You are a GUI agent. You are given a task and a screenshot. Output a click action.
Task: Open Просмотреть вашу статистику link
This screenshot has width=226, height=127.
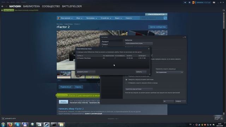(x=79, y=103)
